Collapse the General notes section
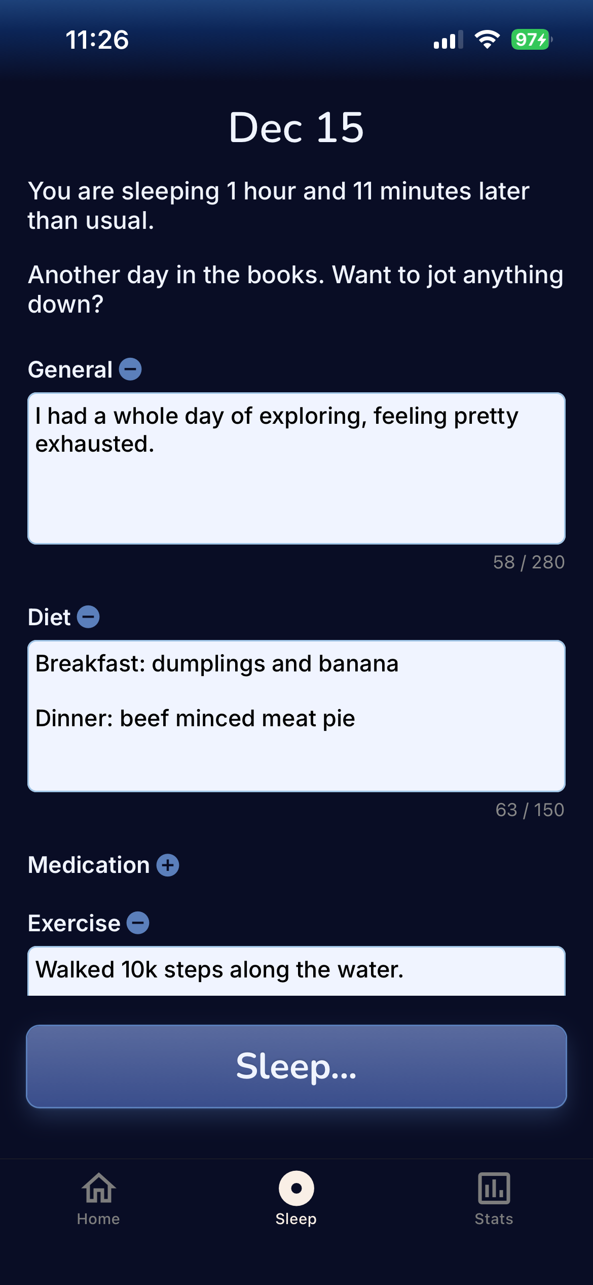 click(130, 369)
